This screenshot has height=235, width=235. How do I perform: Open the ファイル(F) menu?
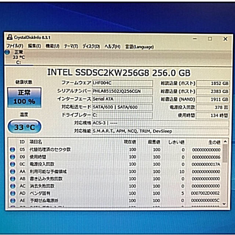coord(15,46)
